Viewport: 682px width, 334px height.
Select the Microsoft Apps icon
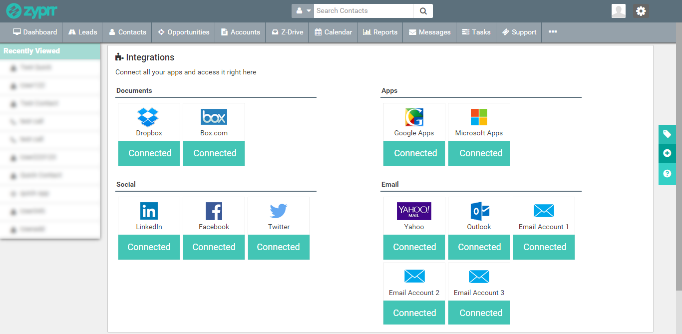coord(479,117)
